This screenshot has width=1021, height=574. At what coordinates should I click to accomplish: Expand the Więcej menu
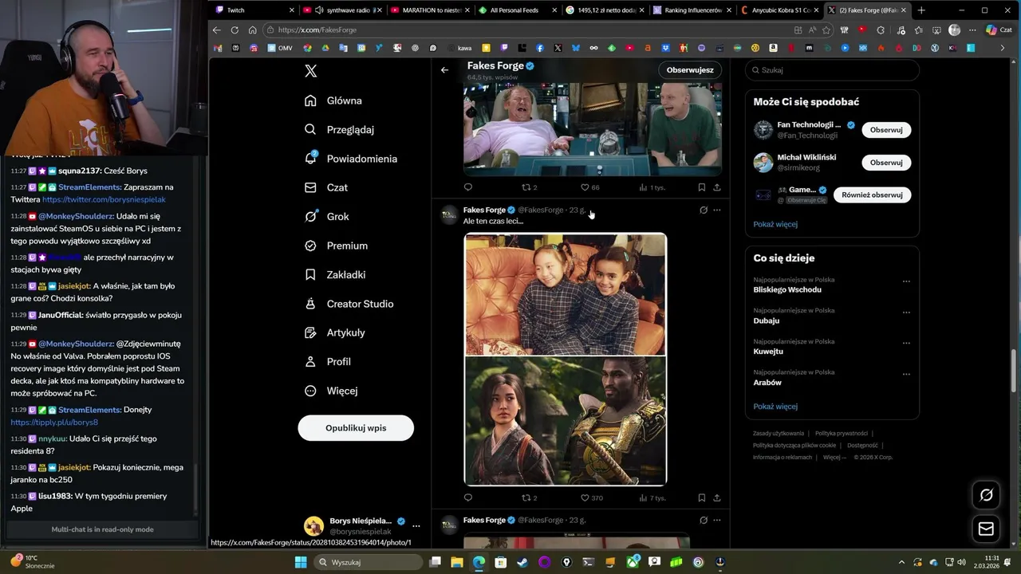331,391
